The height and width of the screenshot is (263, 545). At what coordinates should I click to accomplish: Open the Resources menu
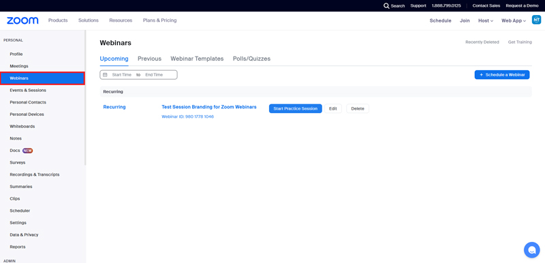click(x=121, y=20)
